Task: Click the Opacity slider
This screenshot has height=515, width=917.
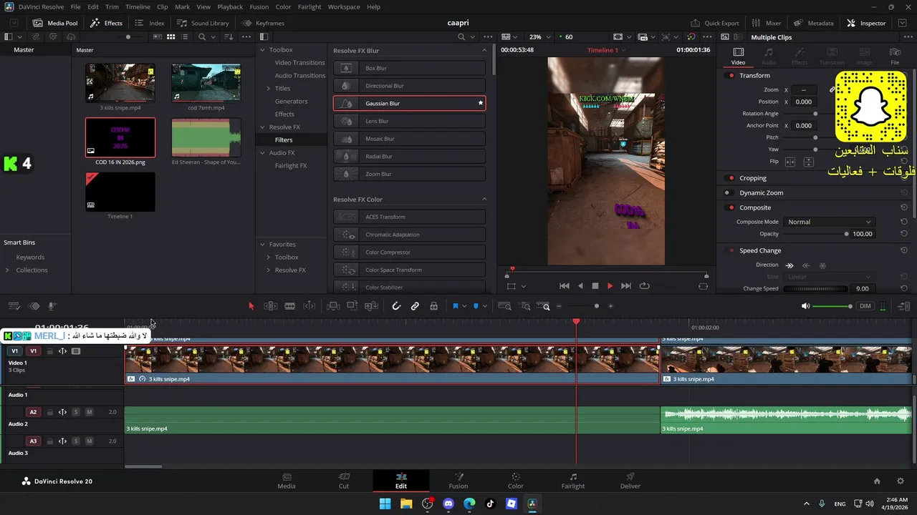Action: click(x=815, y=234)
